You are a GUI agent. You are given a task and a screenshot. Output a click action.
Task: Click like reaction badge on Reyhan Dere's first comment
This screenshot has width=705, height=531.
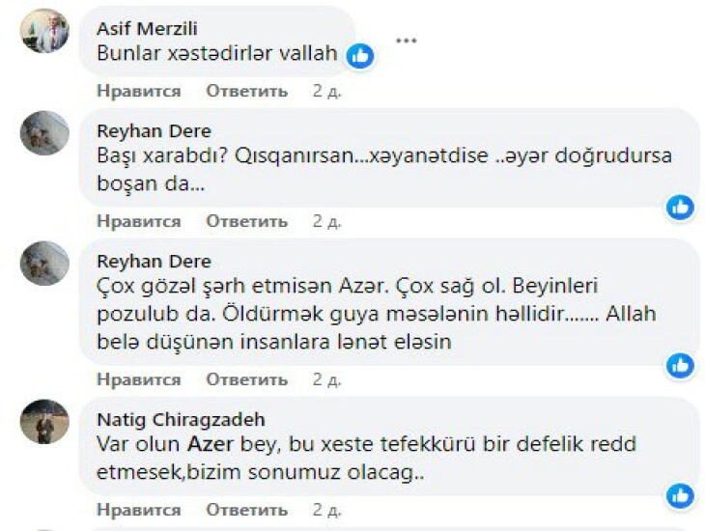point(680,207)
